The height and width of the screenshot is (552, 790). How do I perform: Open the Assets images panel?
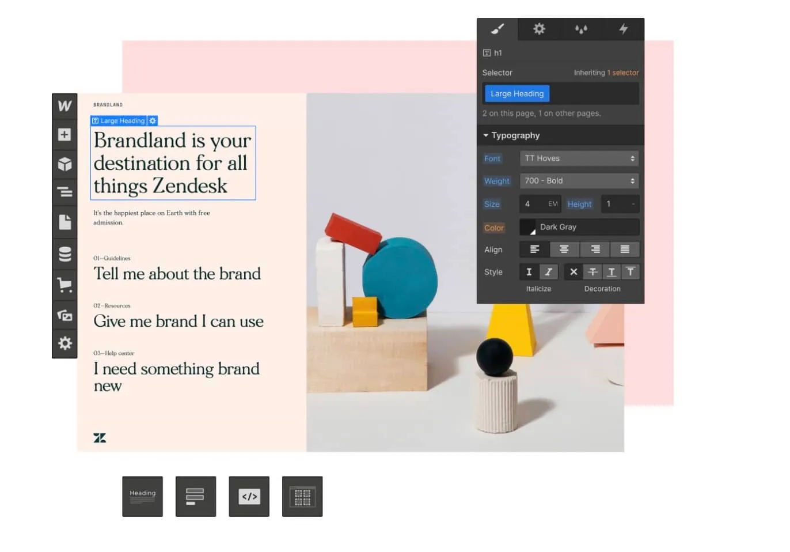coord(64,315)
